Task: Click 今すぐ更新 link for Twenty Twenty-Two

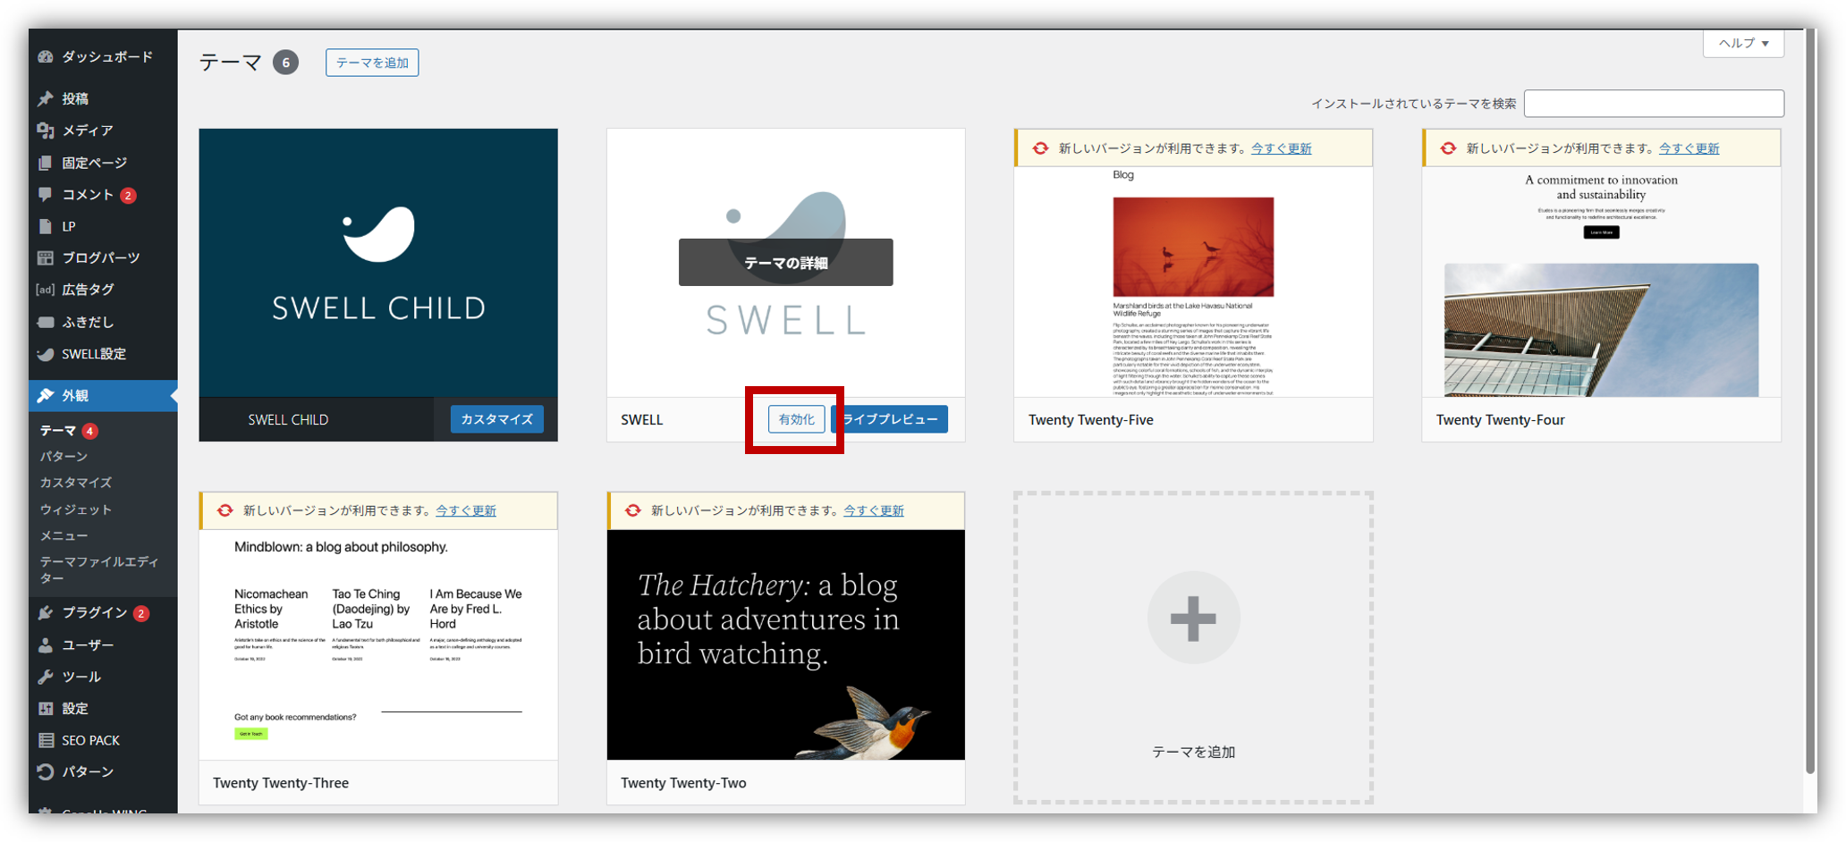Action: point(874,510)
